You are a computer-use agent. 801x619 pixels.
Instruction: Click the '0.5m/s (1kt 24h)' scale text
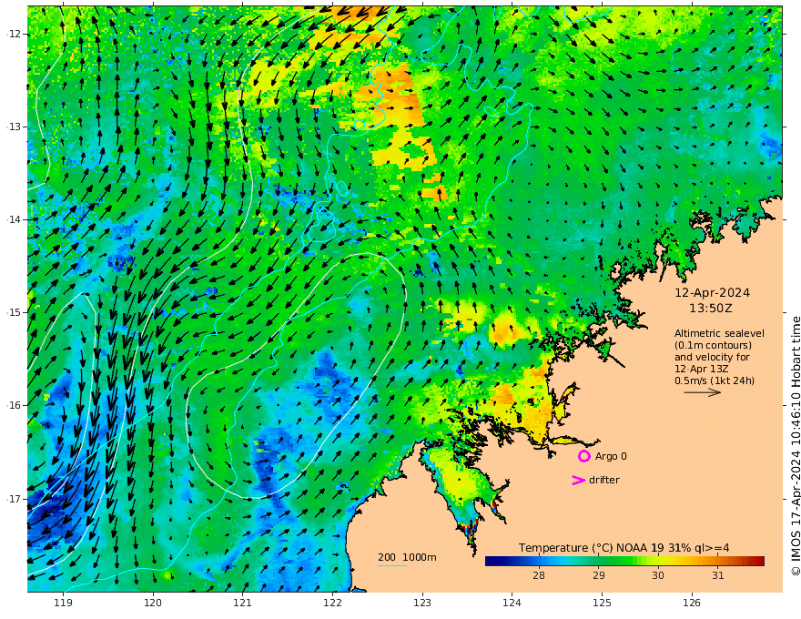tap(715, 381)
